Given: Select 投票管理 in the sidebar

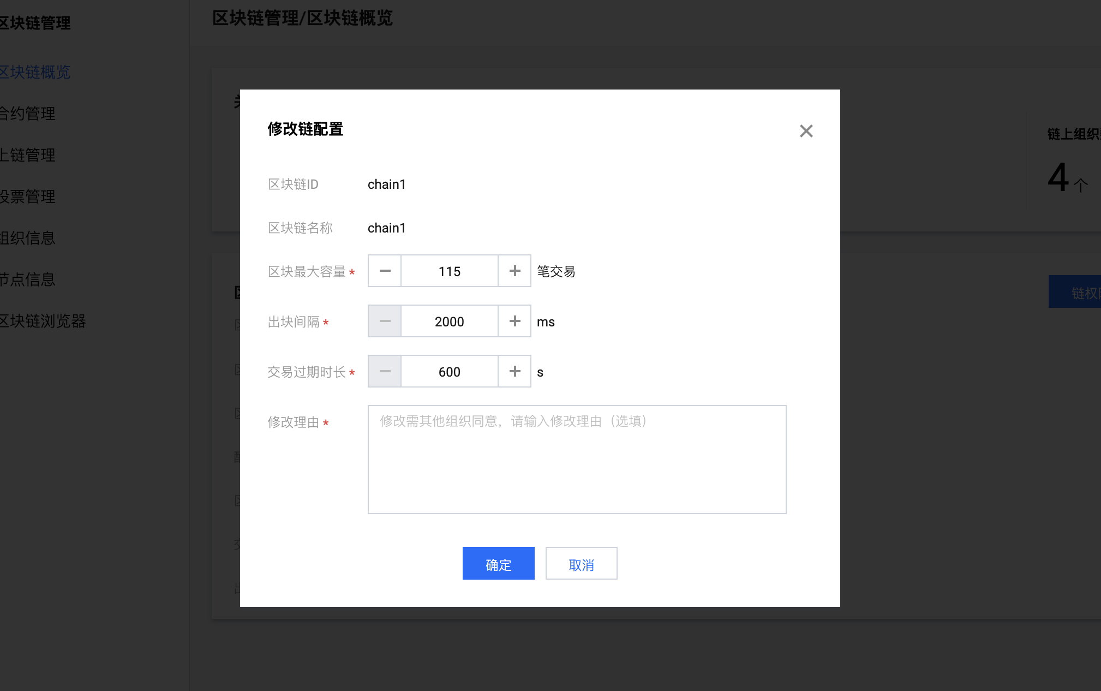Looking at the screenshot, I should tap(27, 196).
